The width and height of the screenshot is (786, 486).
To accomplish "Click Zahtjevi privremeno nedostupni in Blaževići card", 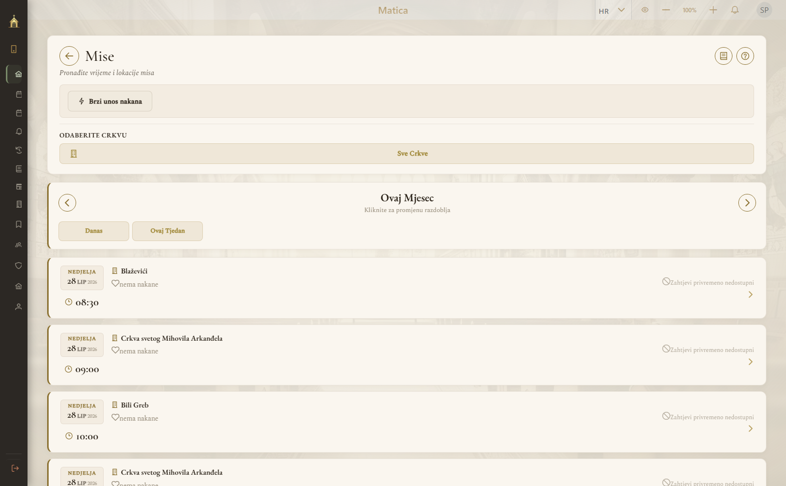I will click(x=712, y=283).
